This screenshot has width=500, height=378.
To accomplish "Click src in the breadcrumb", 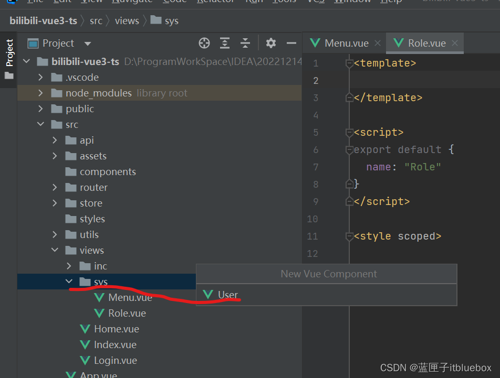I will click(x=96, y=20).
